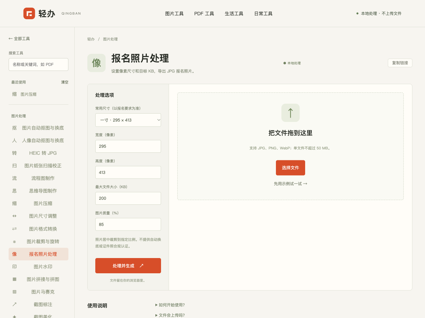Image resolution: width=425 pixels, height=318 pixels.
Task: Open PDF 工具 top menu
Action: (x=204, y=14)
